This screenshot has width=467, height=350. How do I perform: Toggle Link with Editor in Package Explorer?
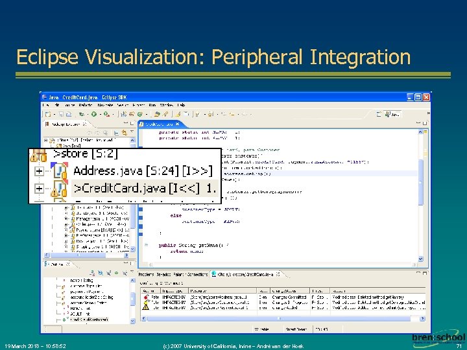tap(124, 133)
